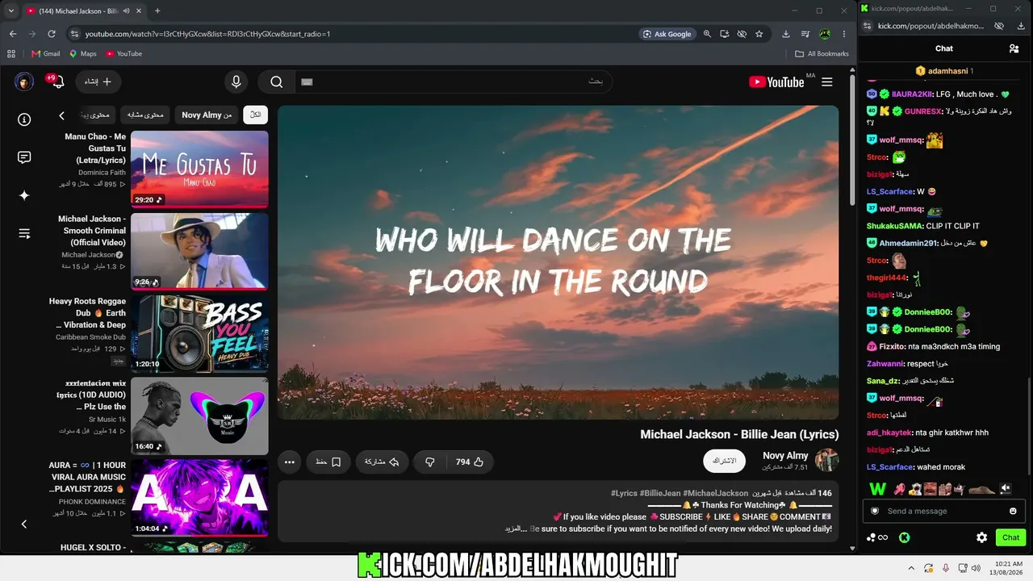Open the comments icon in left sidebar
Screen dimensions: 1033x581
(x=24, y=157)
